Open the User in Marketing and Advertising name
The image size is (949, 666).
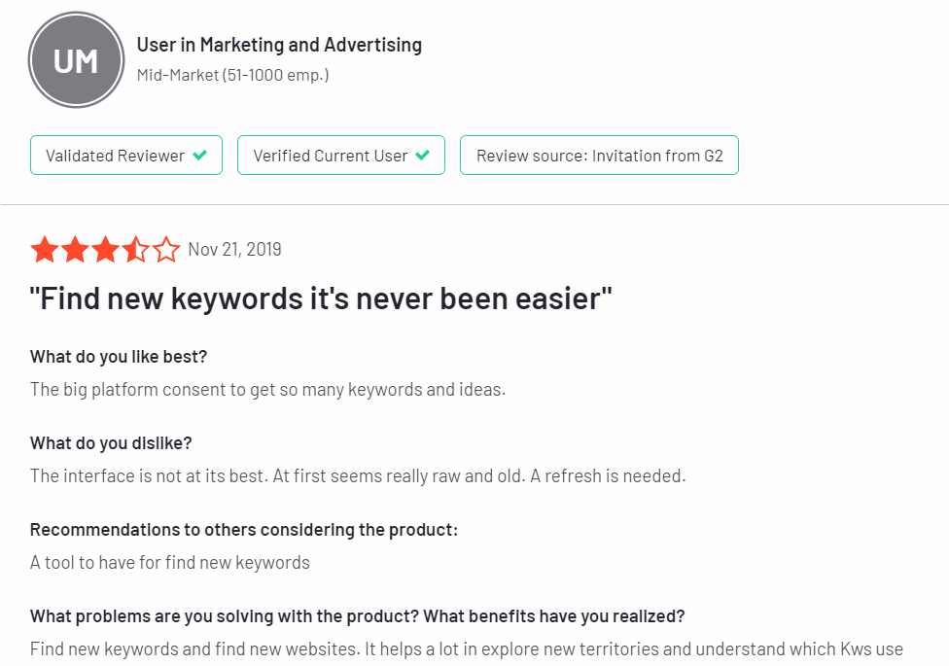click(x=279, y=45)
